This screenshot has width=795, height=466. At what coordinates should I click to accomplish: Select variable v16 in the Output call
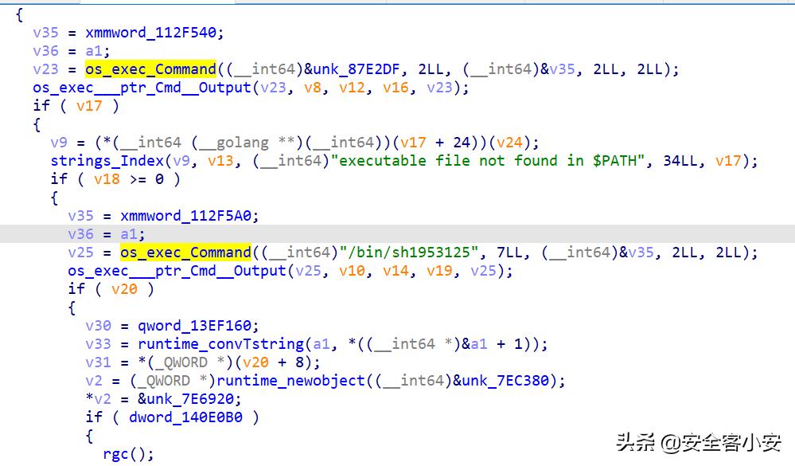point(396,88)
